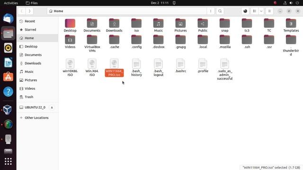Select the .config folder
Image resolution: width=303 pixels, height=170 pixels.
(136, 40)
